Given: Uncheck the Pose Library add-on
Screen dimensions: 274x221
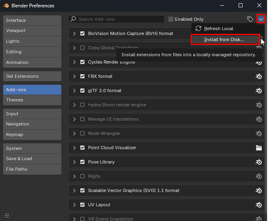Looking at the screenshot, I should pos(82,162).
